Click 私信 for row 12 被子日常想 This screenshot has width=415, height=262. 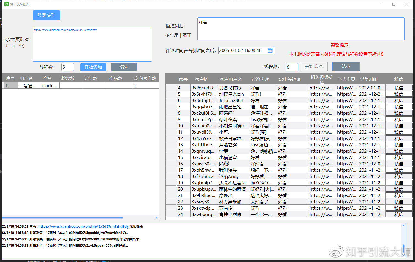tap(399, 138)
